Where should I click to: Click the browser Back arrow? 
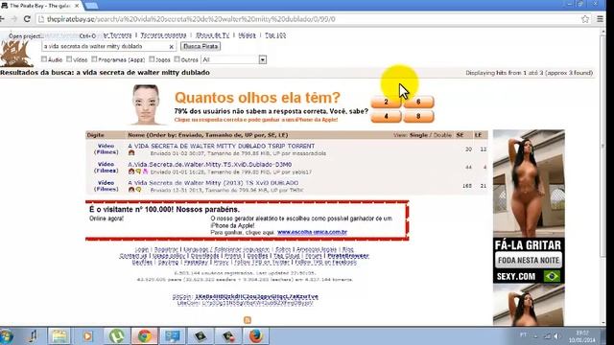(x=2, y=19)
